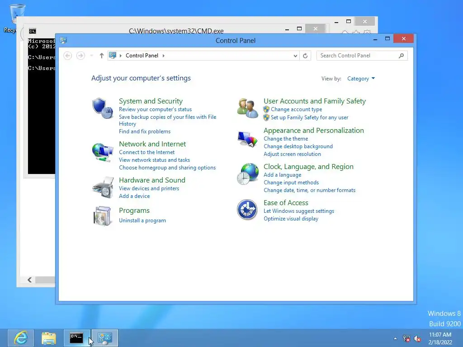This screenshot has width=463, height=347.
Task: Go up one level with up arrow
Action: [102, 56]
